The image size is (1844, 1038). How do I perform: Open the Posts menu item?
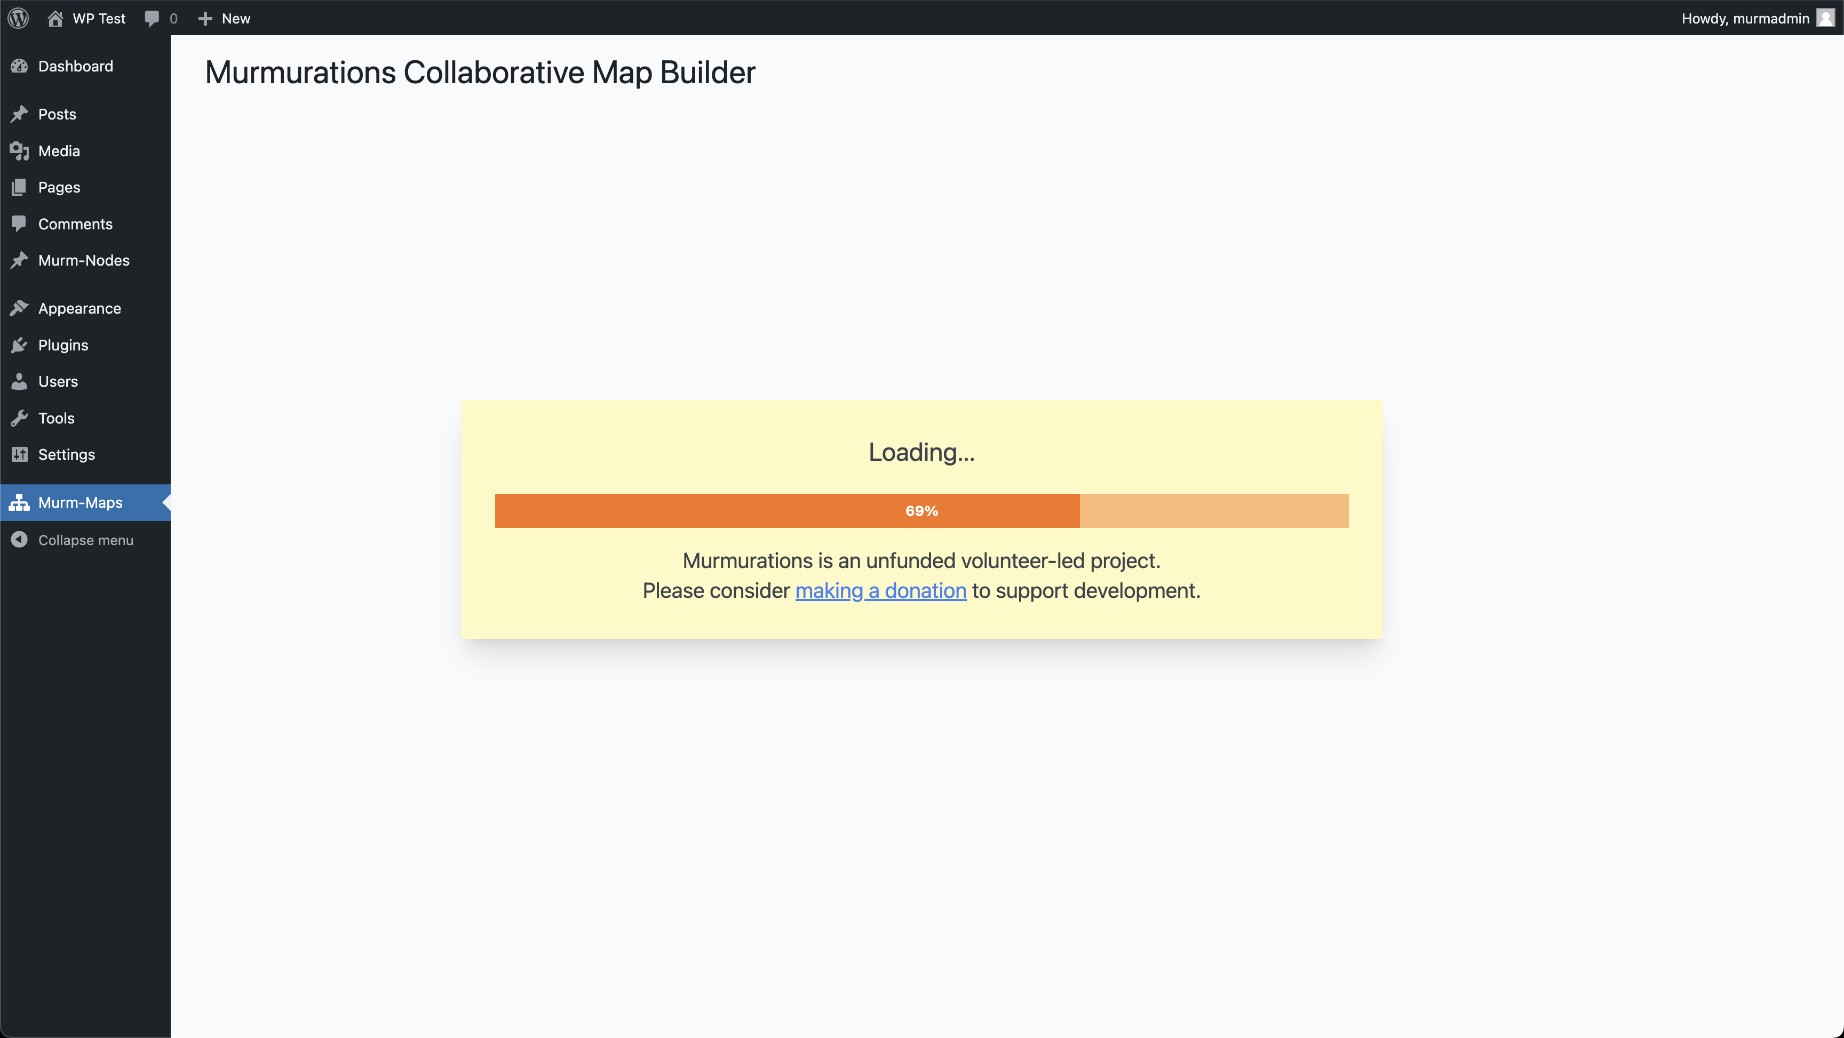pyautogui.click(x=85, y=114)
